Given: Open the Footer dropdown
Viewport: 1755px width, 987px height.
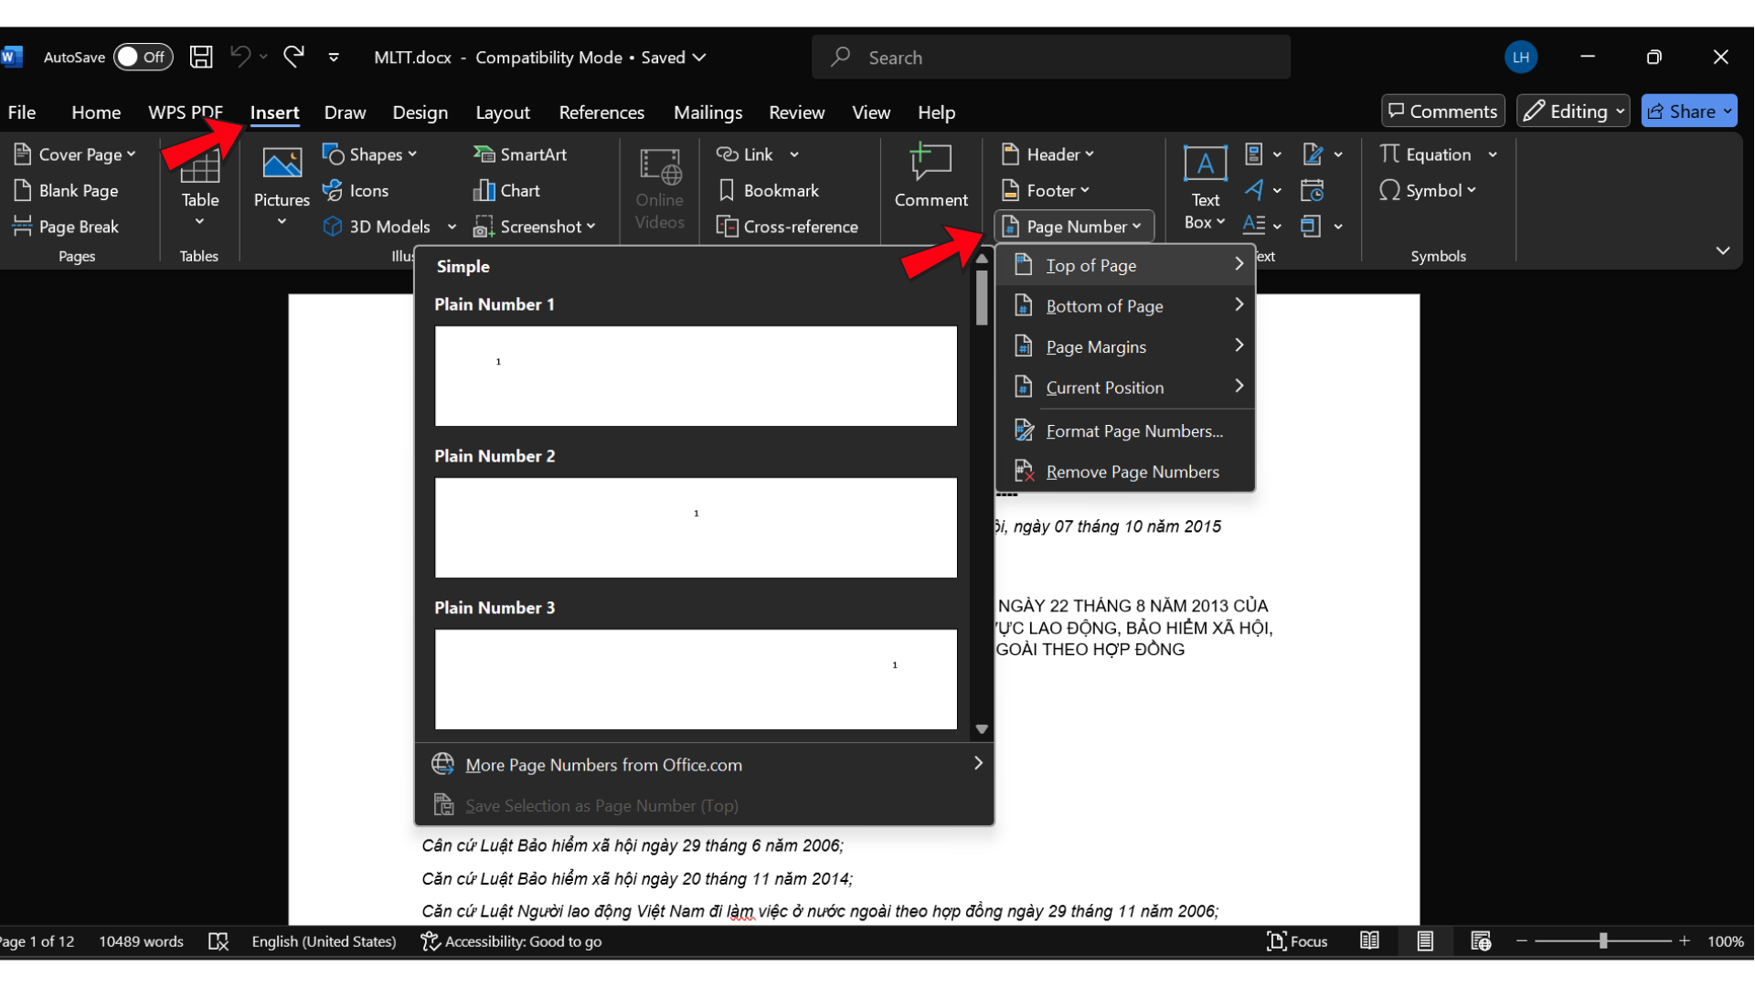Looking at the screenshot, I should click(x=1046, y=190).
